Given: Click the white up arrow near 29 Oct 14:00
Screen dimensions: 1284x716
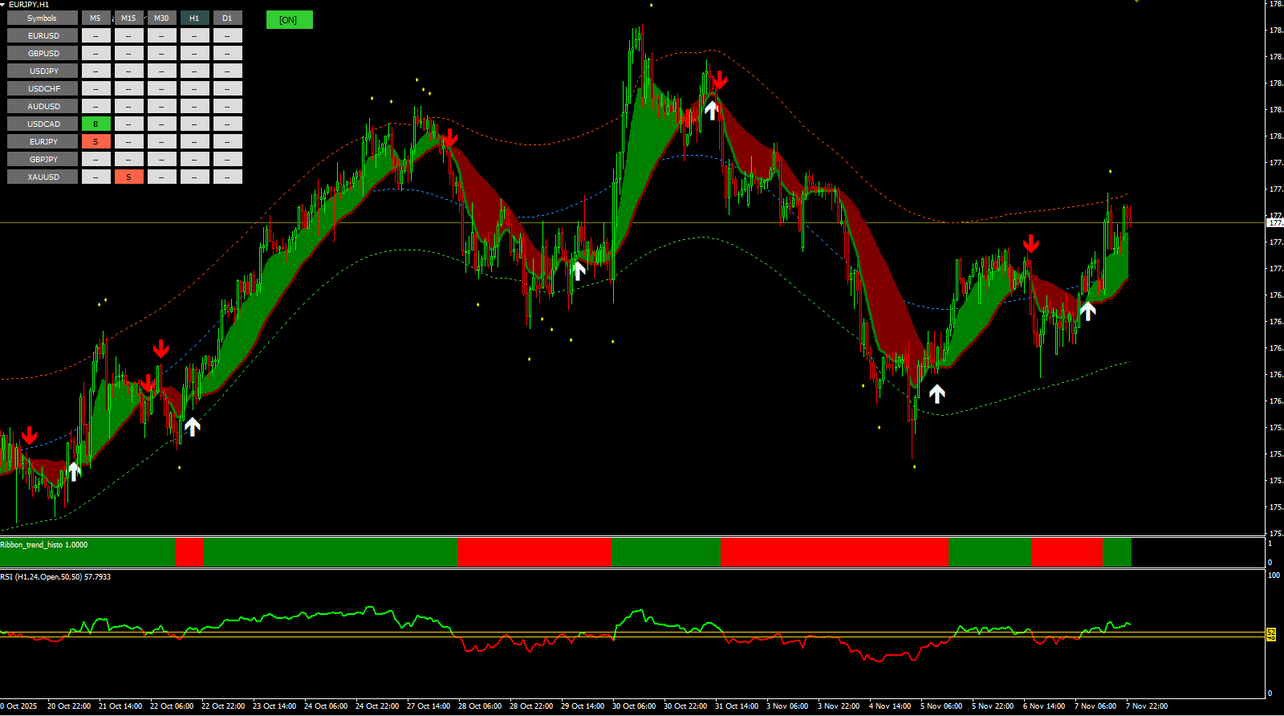Looking at the screenshot, I should click(579, 270).
